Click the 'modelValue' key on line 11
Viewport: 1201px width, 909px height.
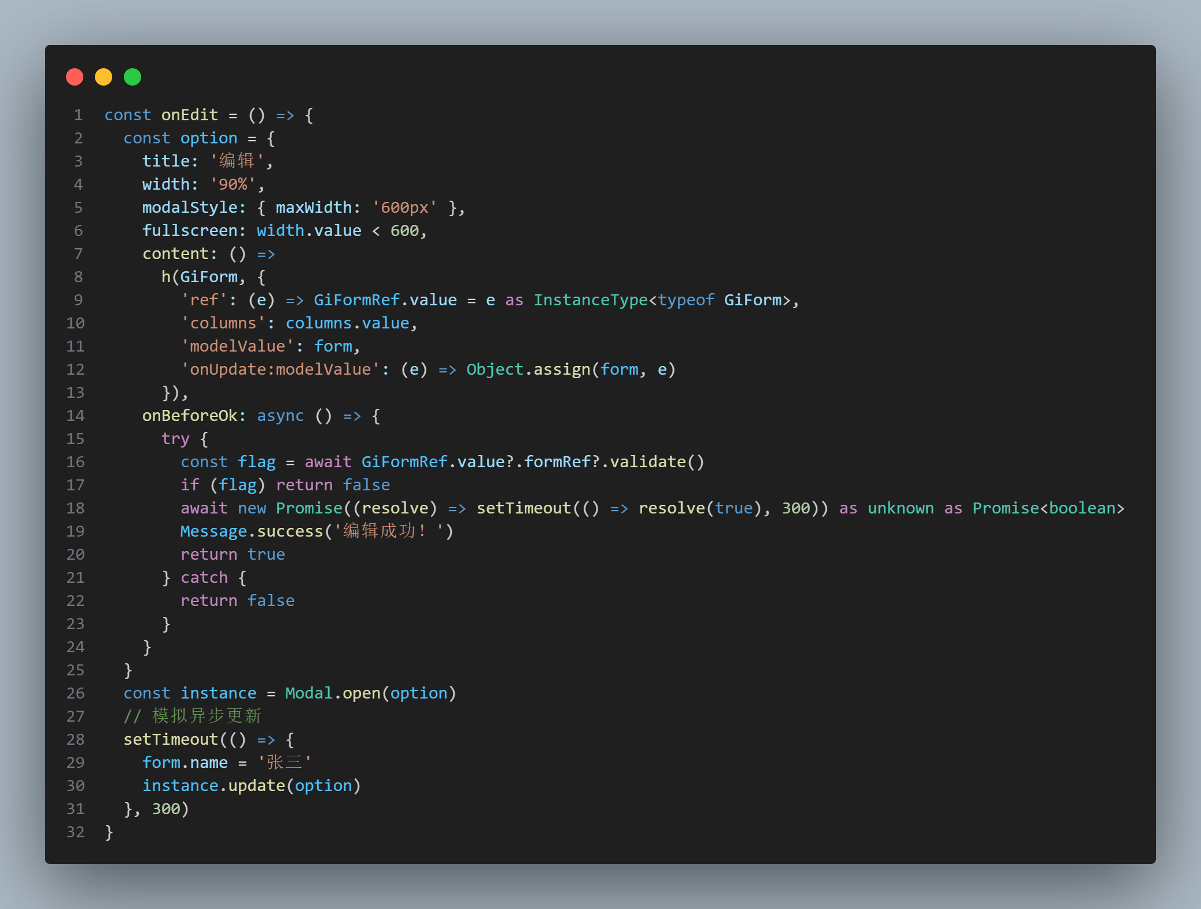238,346
